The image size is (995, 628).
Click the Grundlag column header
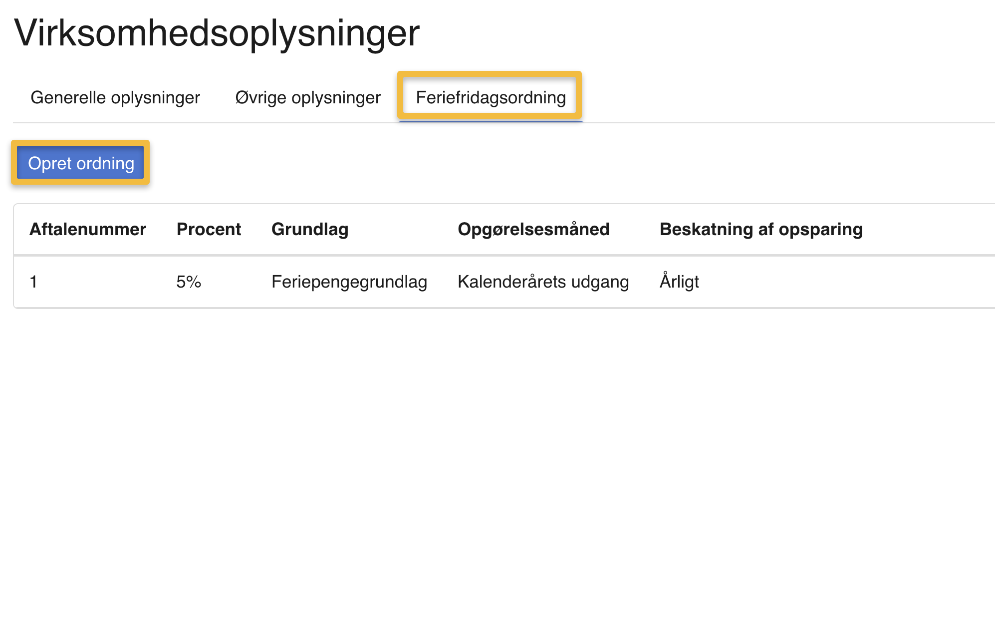click(x=310, y=229)
